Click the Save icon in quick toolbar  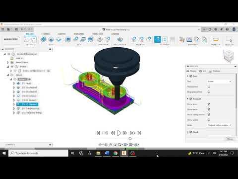(16, 29)
